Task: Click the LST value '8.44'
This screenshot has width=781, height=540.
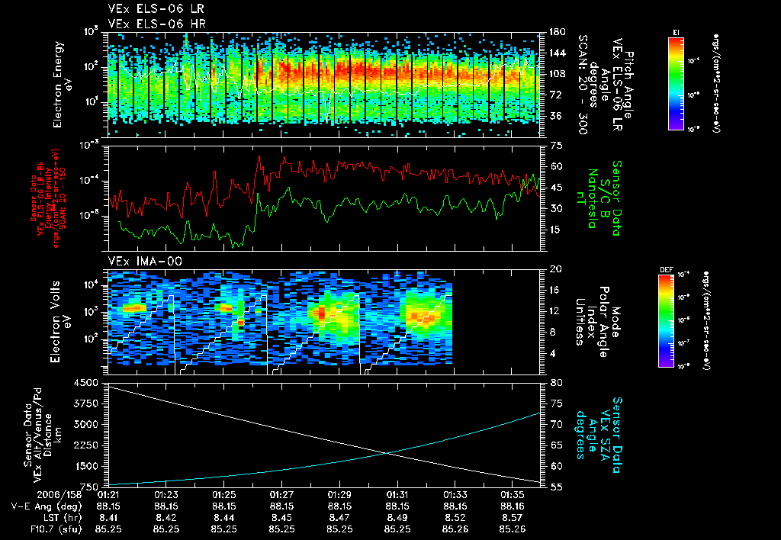Action: 223,518
